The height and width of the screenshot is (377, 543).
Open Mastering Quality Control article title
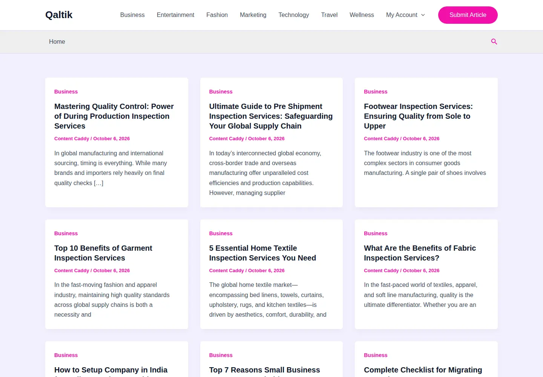point(114,116)
